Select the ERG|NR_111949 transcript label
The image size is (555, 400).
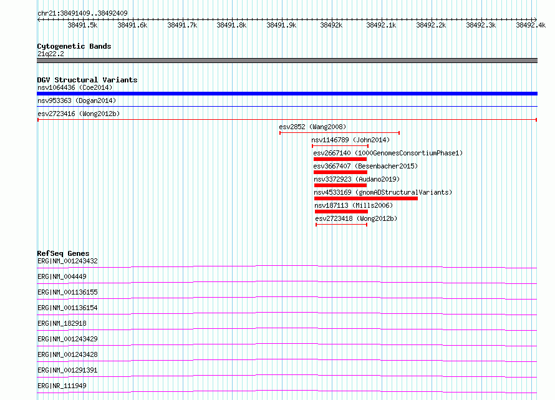point(62,386)
